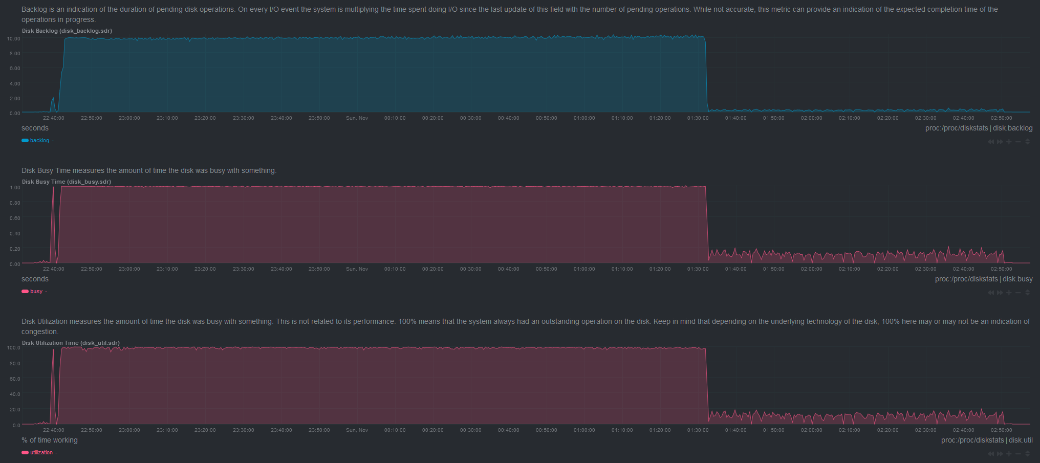Click the Disk Backlog (disk_backlog.sdr) chart title
This screenshot has height=463, width=1040.
pos(67,31)
